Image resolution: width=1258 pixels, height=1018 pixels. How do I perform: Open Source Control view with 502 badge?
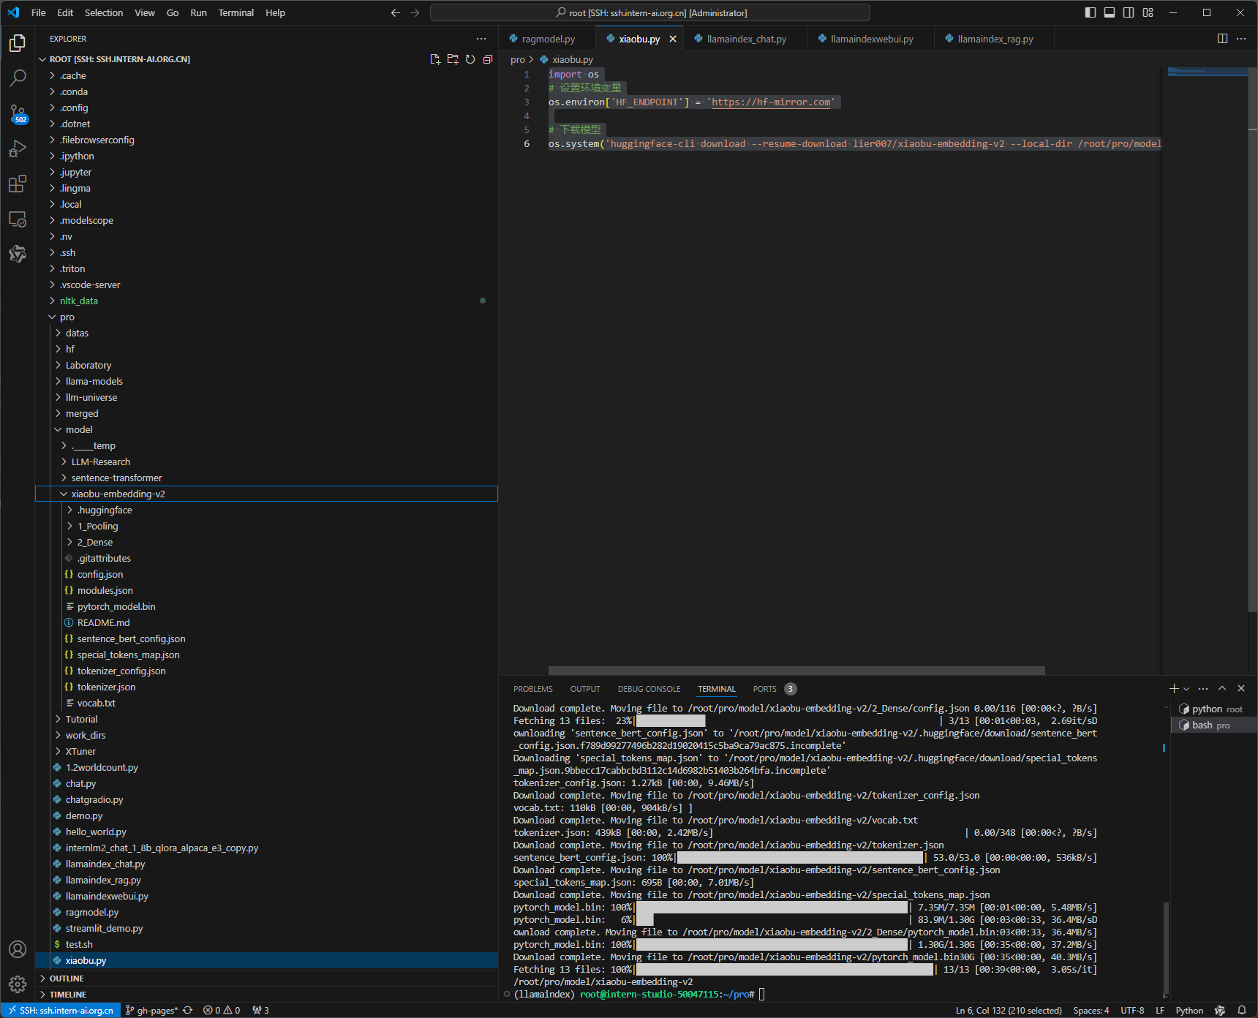click(18, 113)
